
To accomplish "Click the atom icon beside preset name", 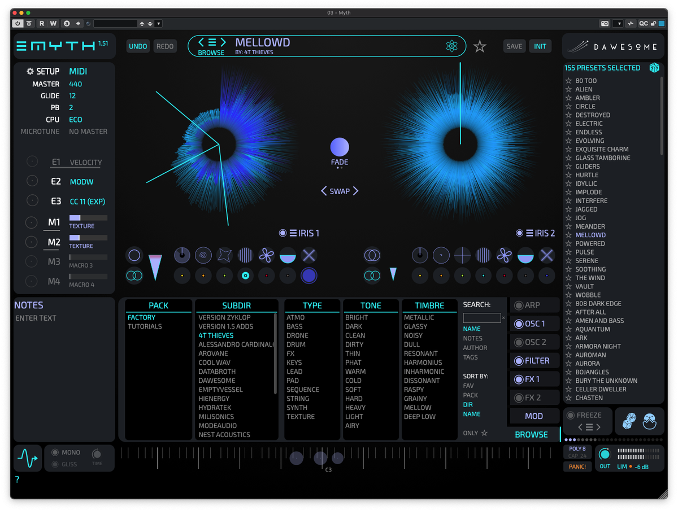I will point(451,46).
